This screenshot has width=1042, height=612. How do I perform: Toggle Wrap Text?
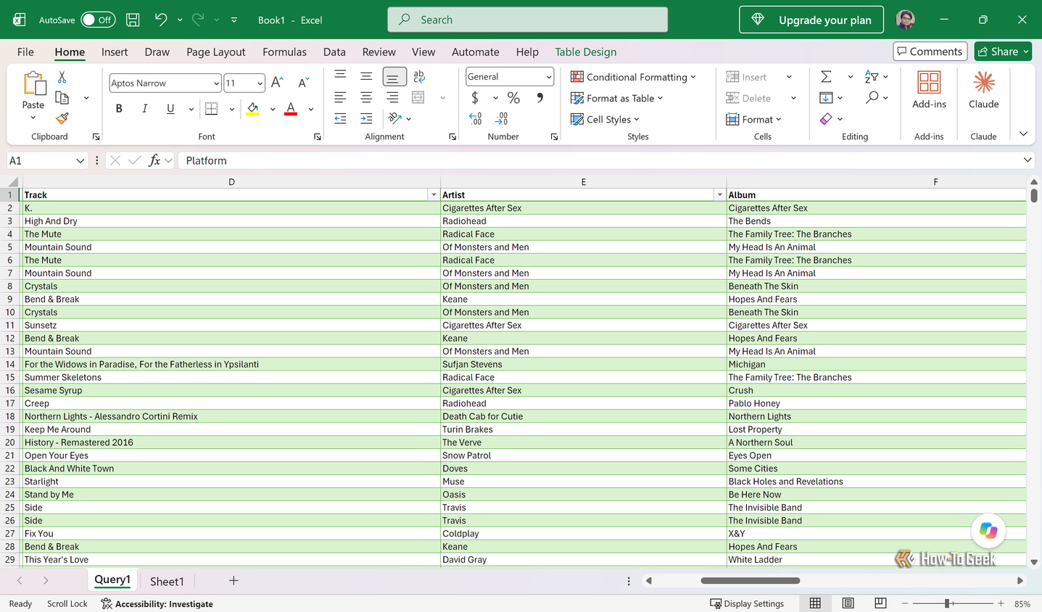[x=418, y=76]
